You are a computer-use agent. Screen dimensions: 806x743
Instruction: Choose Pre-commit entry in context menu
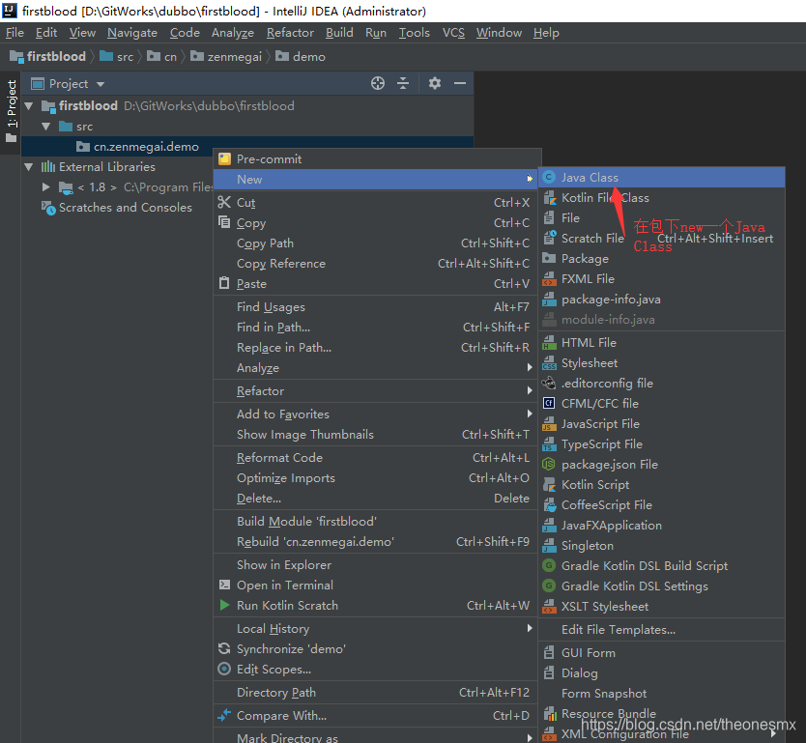[x=377, y=158]
